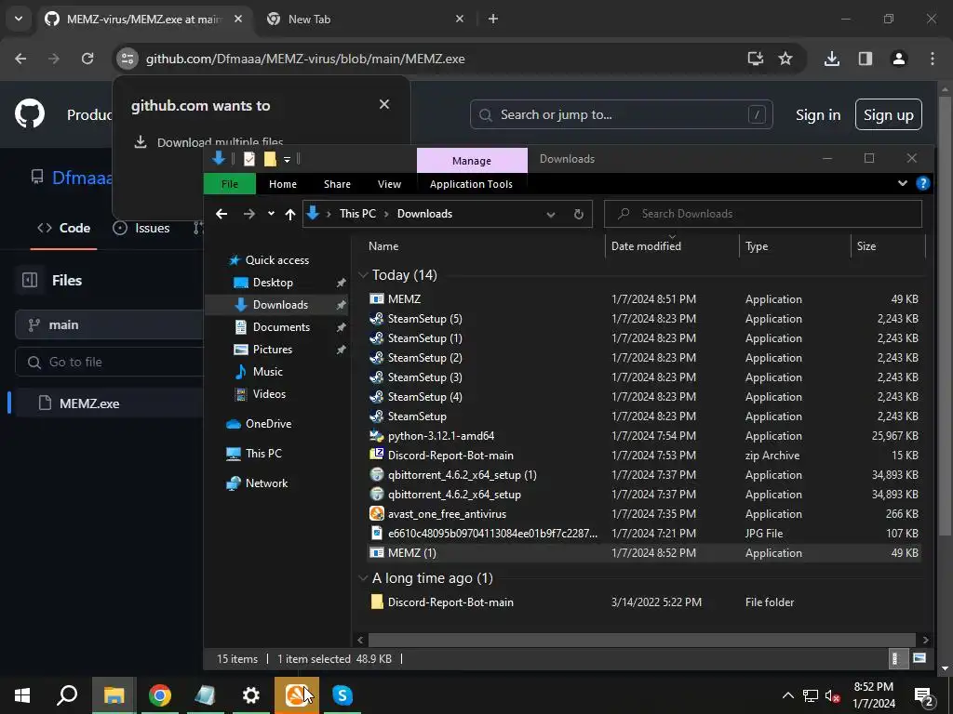The width and height of the screenshot is (953, 714).
Task: Open the Home ribbon tab
Action: click(283, 184)
